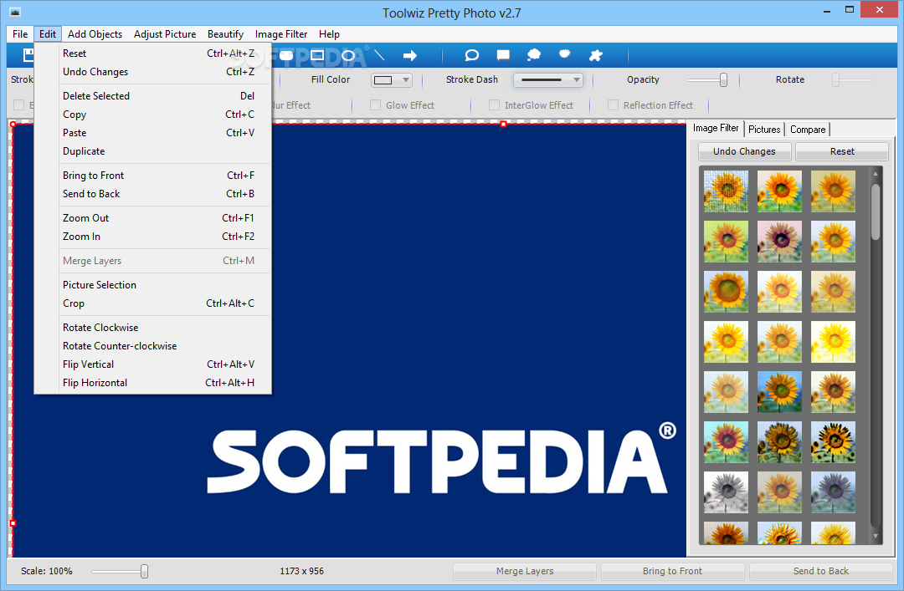Click the Reset button in filter panel
This screenshot has width=904, height=591.
click(842, 151)
